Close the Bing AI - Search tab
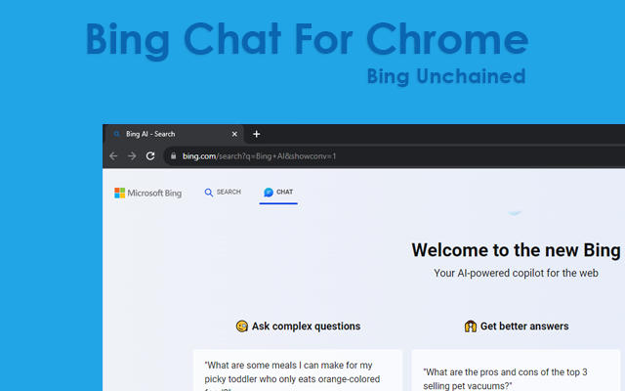The height and width of the screenshot is (391, 625). pos(234,134)
